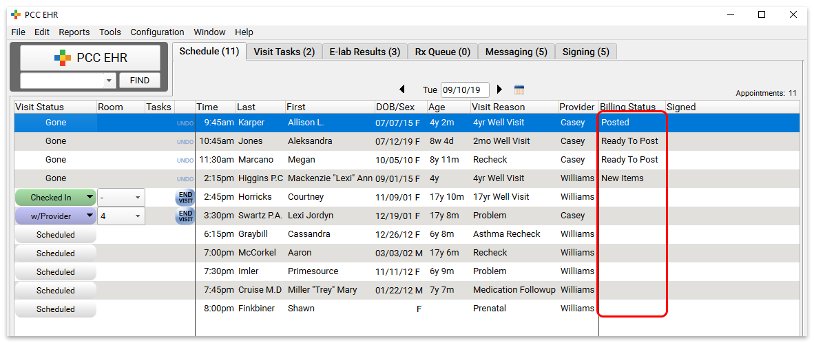Sort by Time column header
814x343 pixels.
coord(216,107)
